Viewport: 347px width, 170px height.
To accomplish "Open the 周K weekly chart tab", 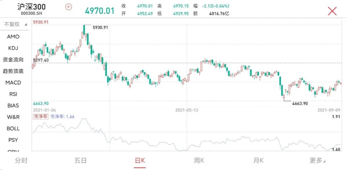I will coord(199,160).
